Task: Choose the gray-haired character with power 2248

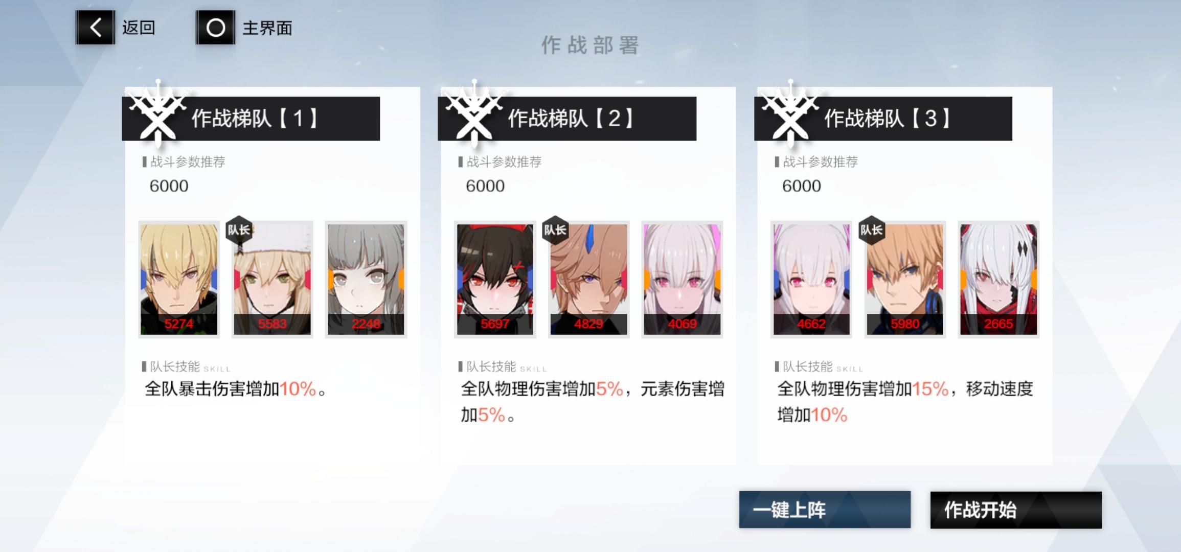Action: point(366,280)
